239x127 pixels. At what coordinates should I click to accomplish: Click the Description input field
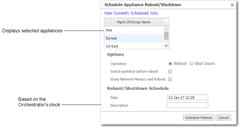click(187, 105)
